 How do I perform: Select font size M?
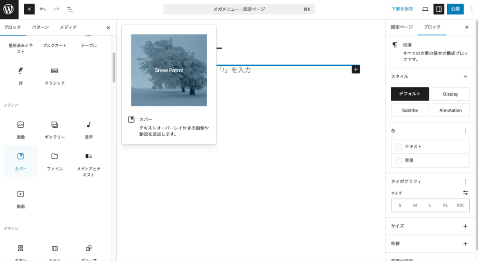pos(415,206)
